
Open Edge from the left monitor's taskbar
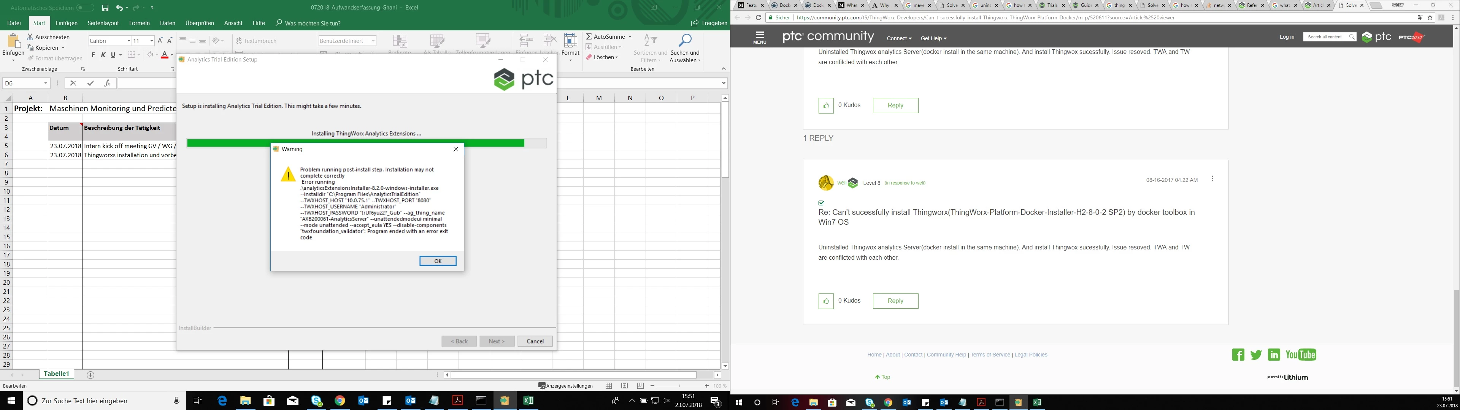coord(222,401)
